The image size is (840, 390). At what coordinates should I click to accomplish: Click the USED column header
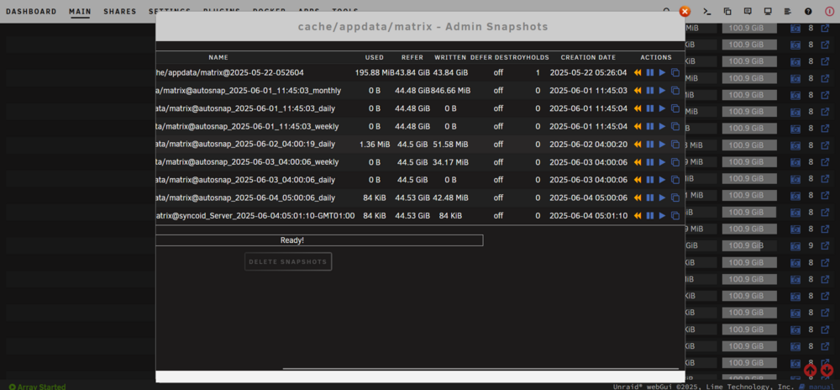(375, 57)
